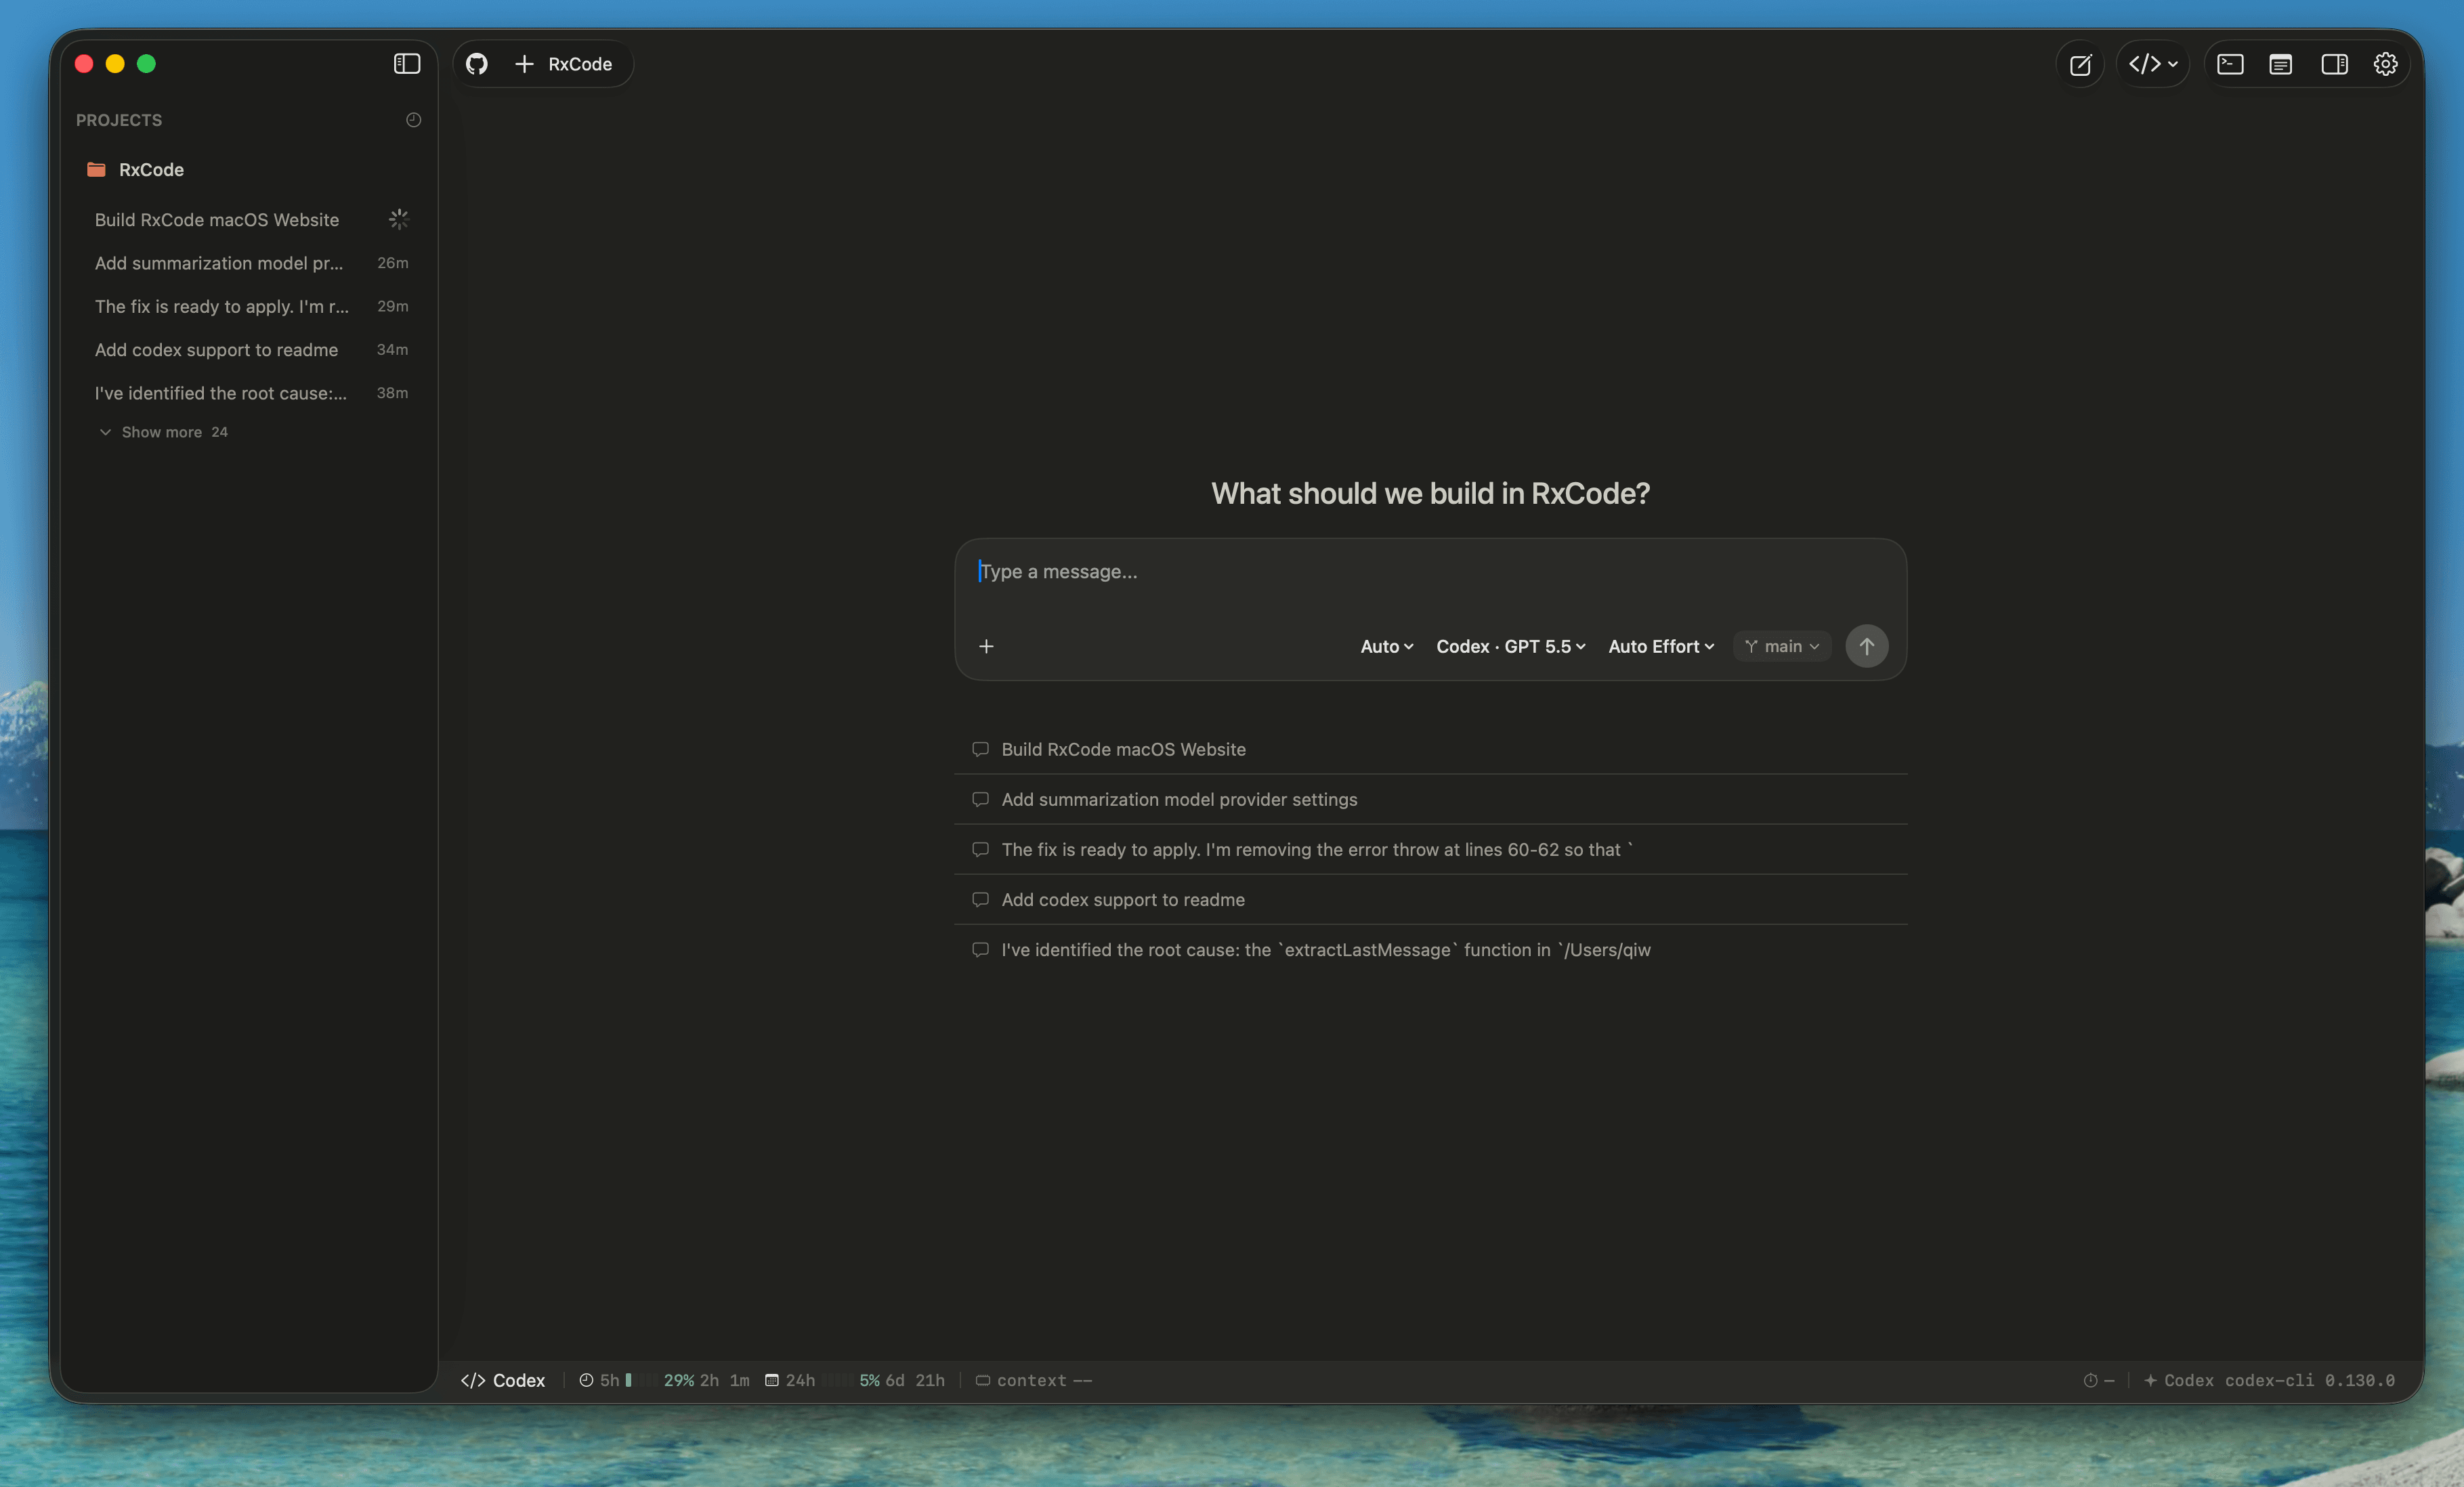This screenshot has width=2464, height=1487.
Task: Click the plus RxCode new project button
Action: [563, 64]
